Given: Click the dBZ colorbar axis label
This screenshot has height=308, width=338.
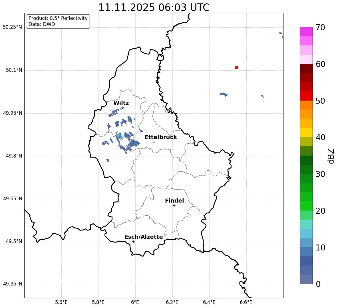Looking at the screenshot, I should [331, 156].
